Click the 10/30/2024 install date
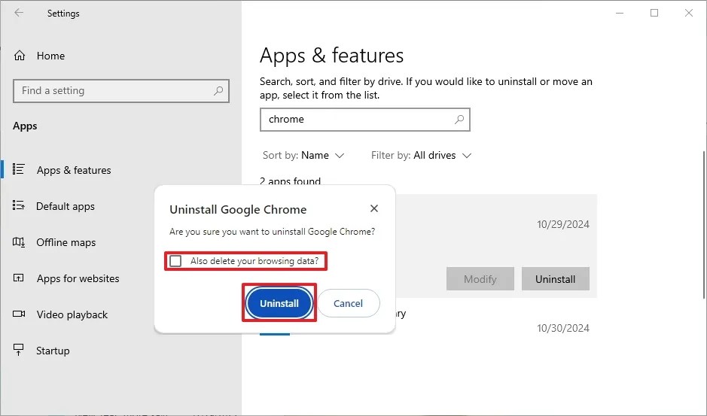 point(562,328)
